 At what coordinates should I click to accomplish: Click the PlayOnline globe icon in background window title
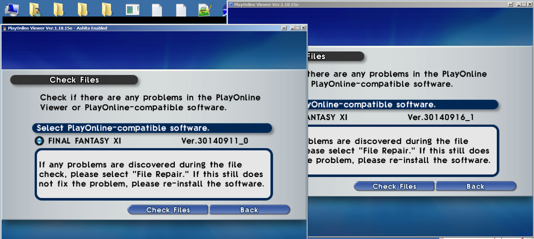231,4
